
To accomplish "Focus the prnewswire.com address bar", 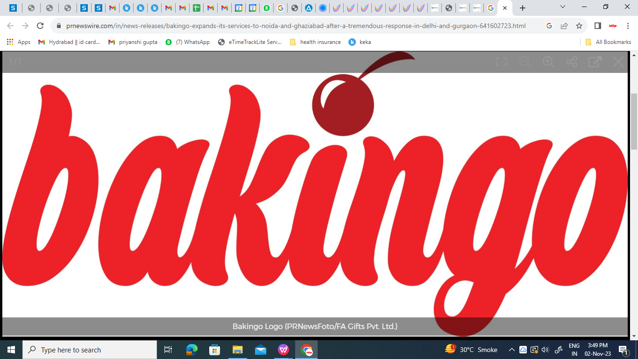I will tap(296, 26).
